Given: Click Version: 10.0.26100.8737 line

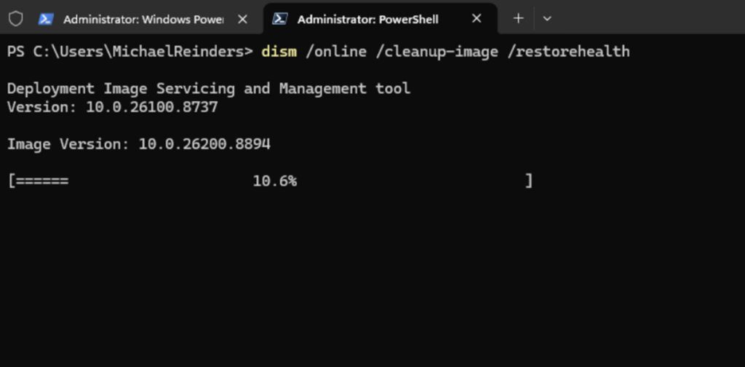Looking at the screenshot, I should click(x=113, y=107).
